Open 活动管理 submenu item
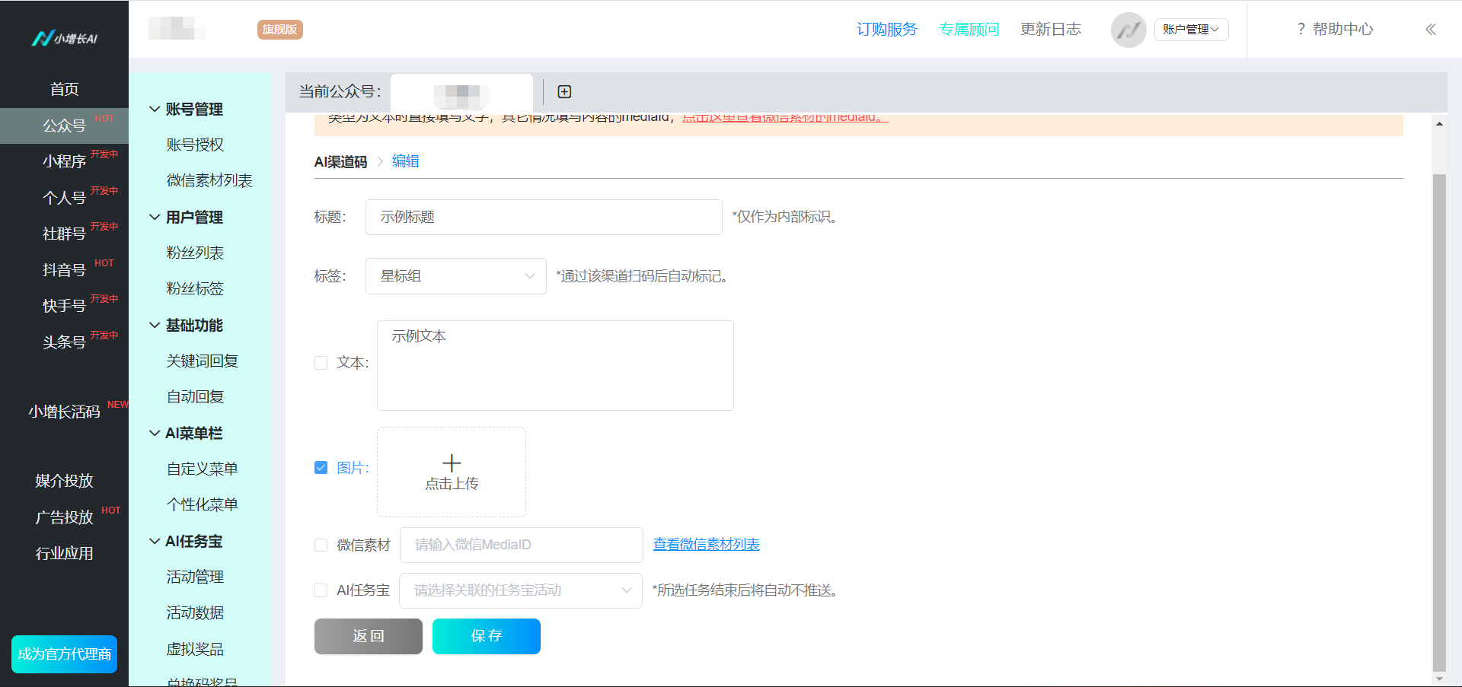Screen dimensions: 1462x687 coord(195,577)
